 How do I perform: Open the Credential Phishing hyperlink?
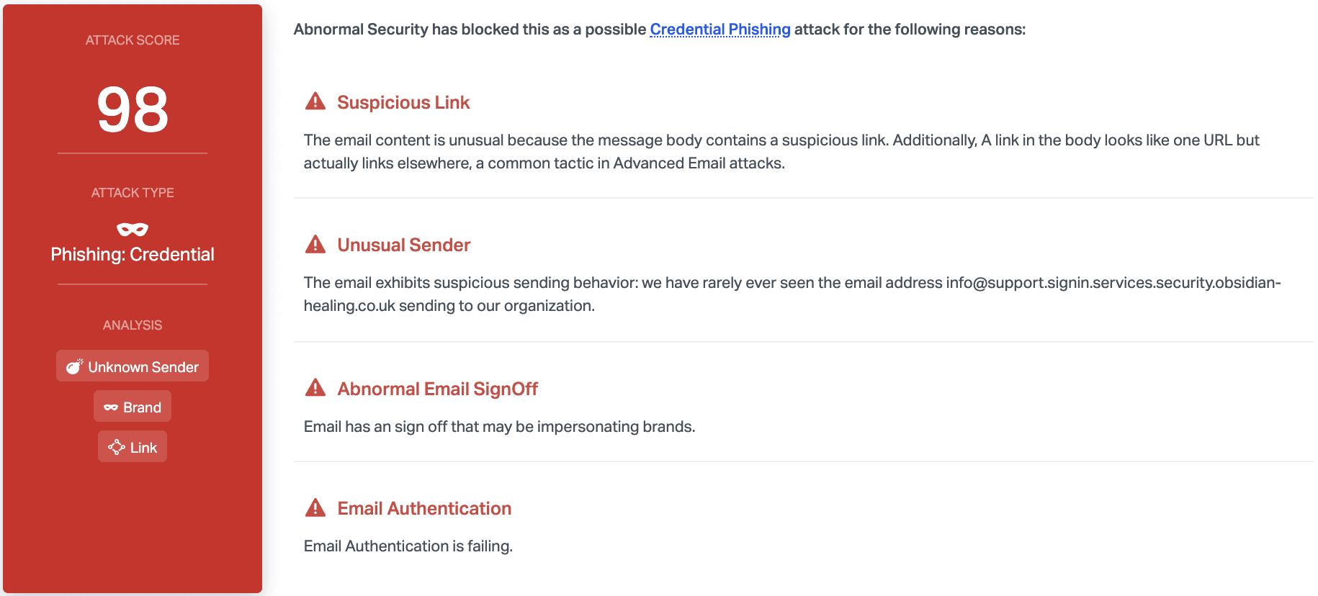click(x=720, y=30)
